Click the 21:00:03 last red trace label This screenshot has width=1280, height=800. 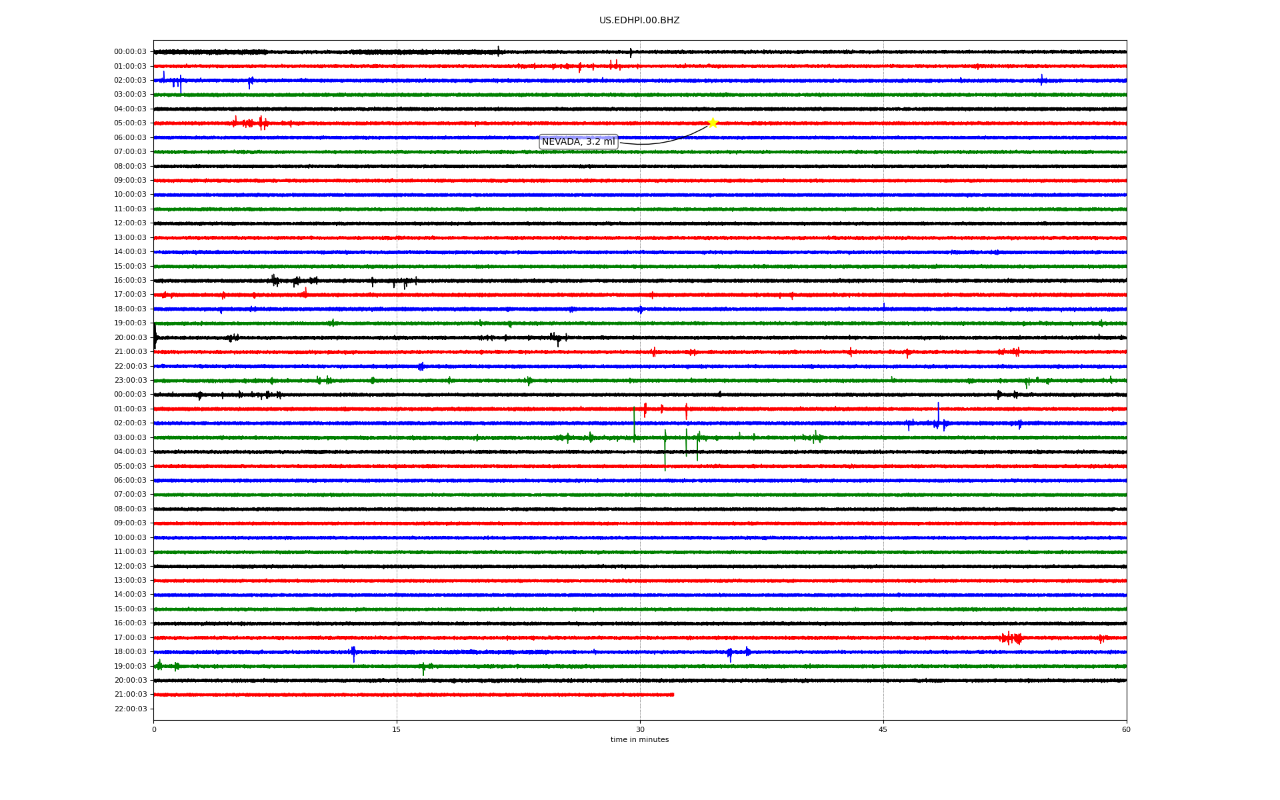coord(130,695)
